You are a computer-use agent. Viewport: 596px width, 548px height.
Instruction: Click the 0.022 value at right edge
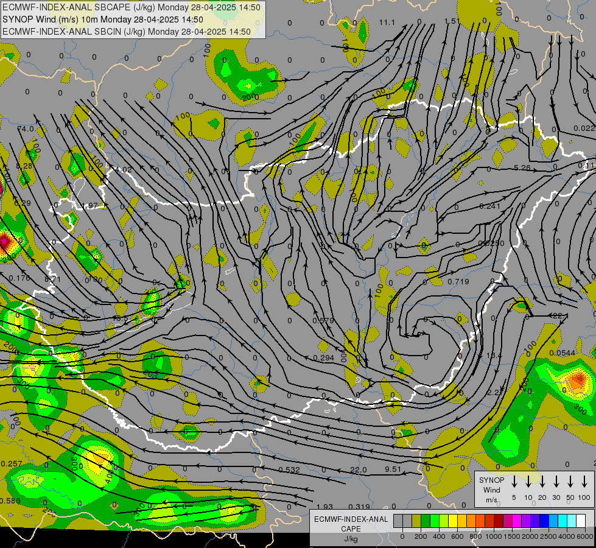click(584, 128)
